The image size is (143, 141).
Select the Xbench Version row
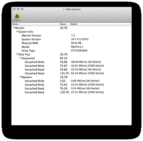[x=71, y=35]
